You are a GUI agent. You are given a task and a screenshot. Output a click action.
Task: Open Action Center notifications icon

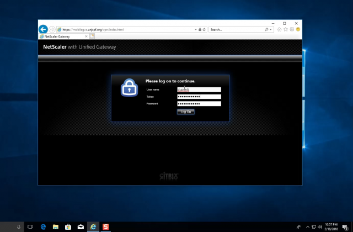[345, 227]
